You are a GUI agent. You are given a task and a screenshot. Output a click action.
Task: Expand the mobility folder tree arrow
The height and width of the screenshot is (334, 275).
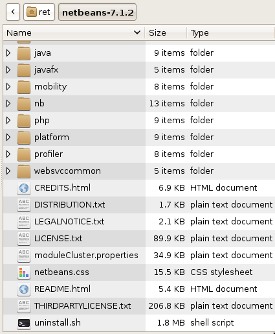pos(8,87)
